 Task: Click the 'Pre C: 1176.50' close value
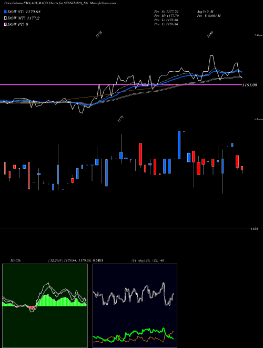pos(166,24)
